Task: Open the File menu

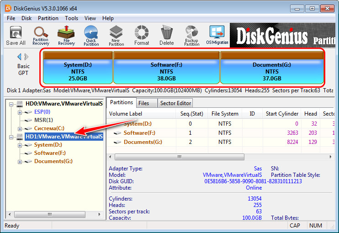Action: point(11,18)
